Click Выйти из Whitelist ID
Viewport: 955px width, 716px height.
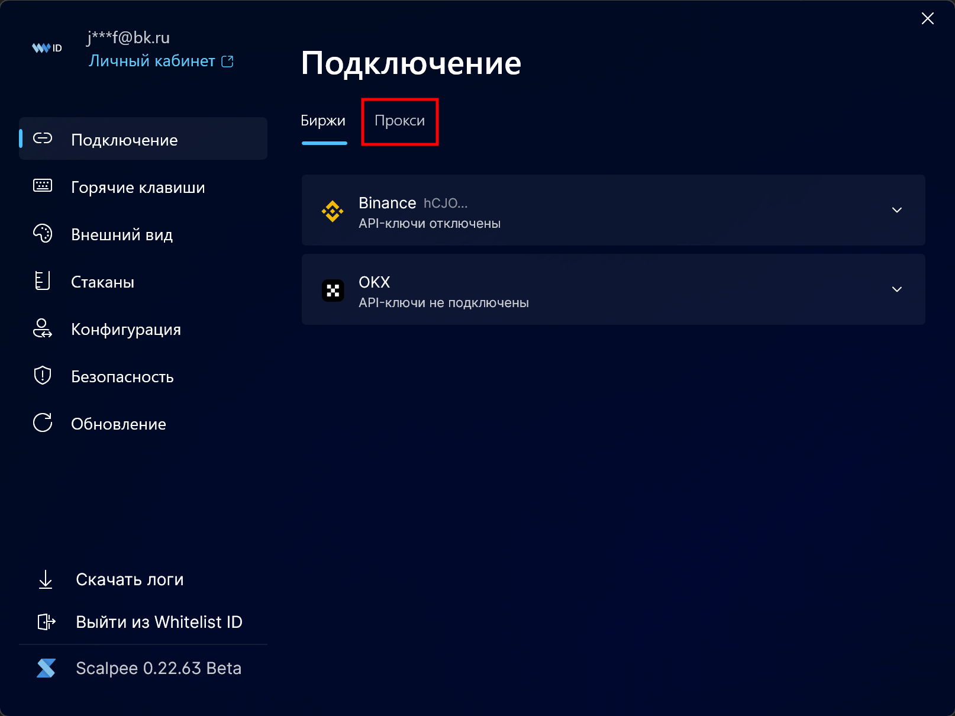tap(159, 622)
